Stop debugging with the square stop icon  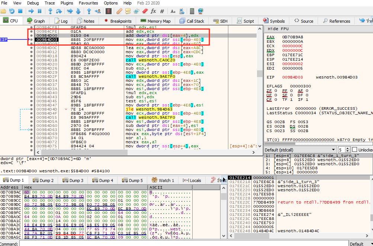coord(20,11)
